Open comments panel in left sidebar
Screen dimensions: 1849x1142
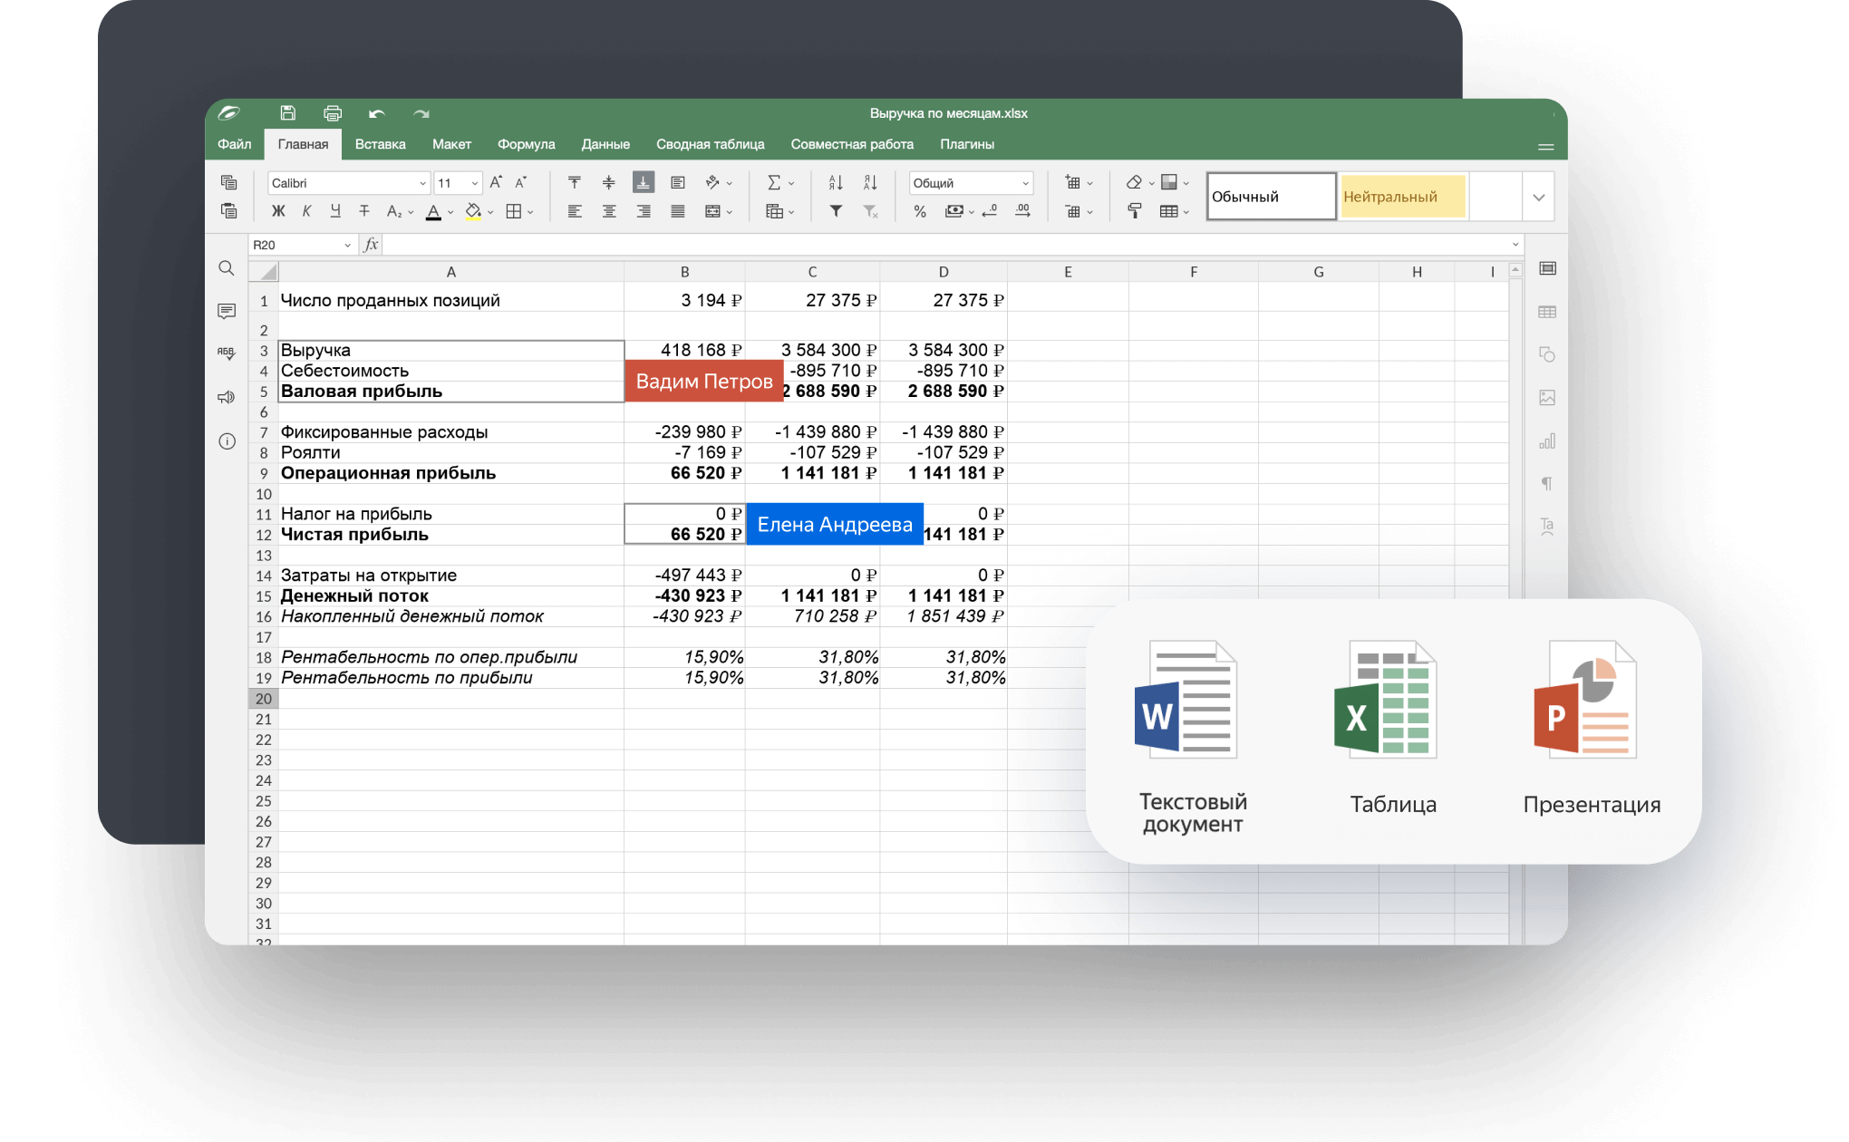[x=227, y=311]
